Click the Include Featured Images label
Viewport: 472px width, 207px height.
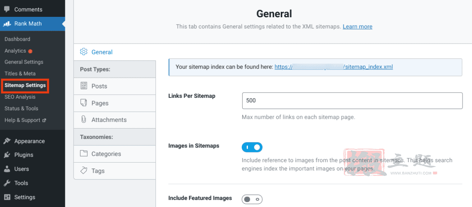[x=200, y=198]
